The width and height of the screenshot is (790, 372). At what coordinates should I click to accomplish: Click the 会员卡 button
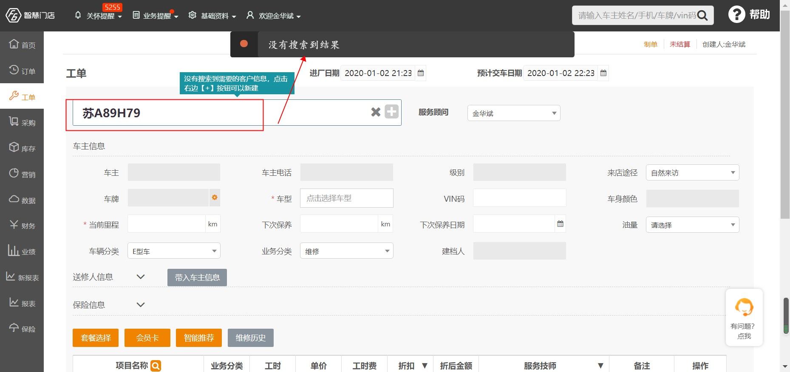(x=147, y=338)
